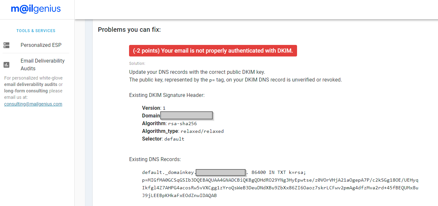Select the relaxed/relaxed algorithm type value

pos(202,131)
